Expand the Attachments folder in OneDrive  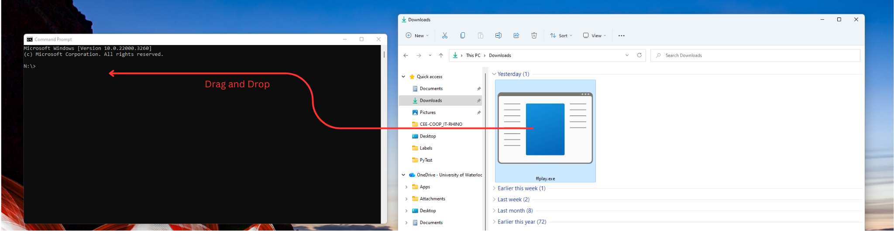[x=406, y=199]
